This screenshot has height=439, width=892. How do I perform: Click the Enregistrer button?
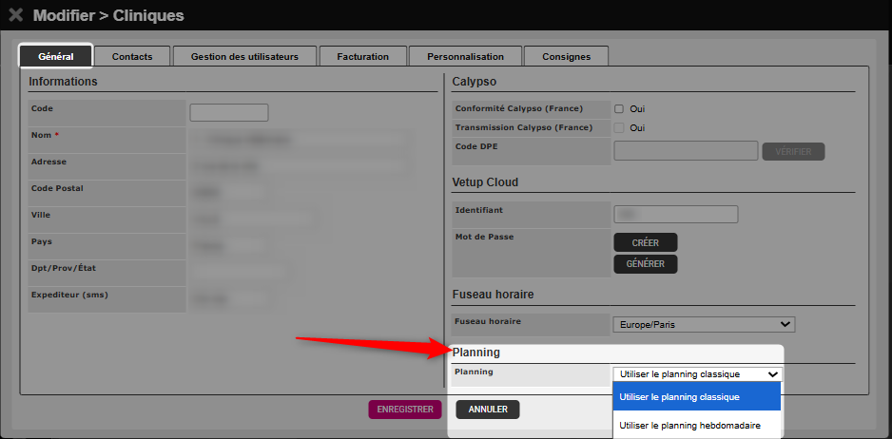pyautogui.click(x=405, y=410)
